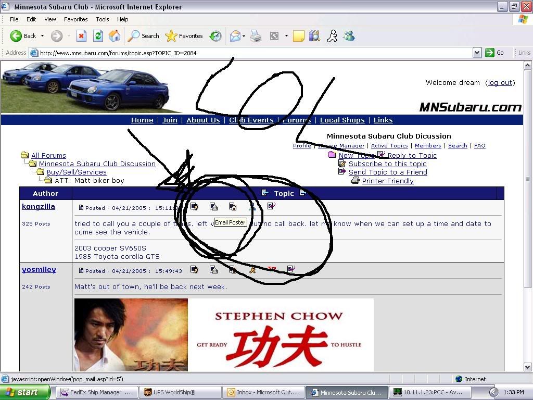The height and width of the screenshot is (400, 533).
Task: Open the File menu
Action: click(14, 19)
